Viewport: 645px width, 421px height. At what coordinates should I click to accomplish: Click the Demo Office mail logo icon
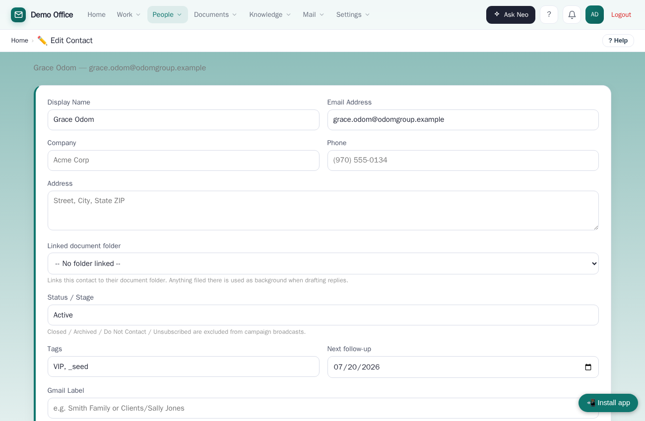coord(18,15)
